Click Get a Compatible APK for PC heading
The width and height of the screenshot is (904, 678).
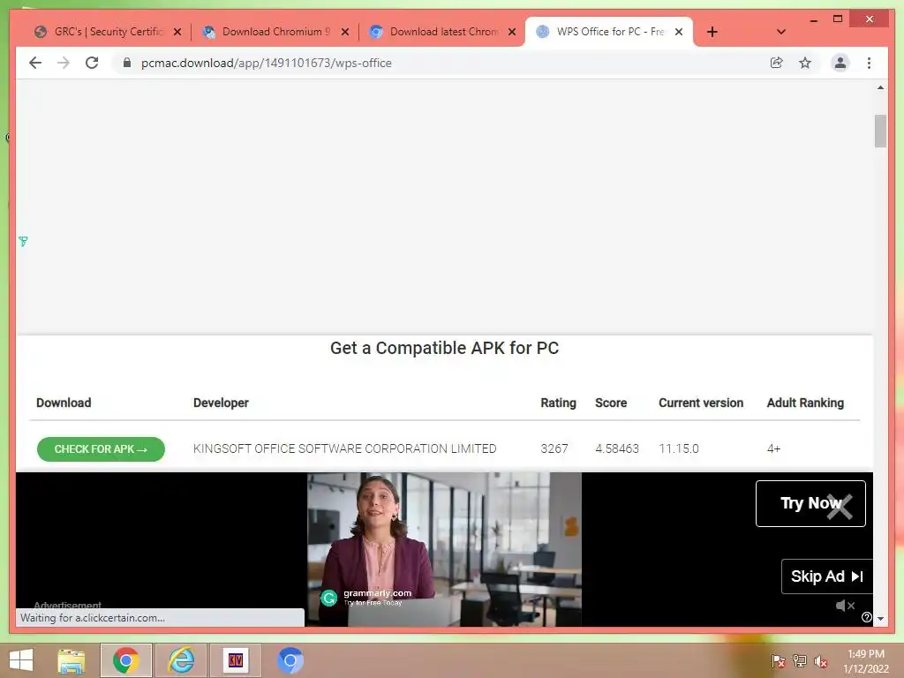445,348
